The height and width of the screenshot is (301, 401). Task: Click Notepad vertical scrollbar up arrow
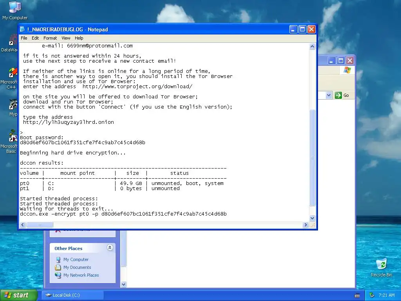pyautogui.click(x=312, y=46)
